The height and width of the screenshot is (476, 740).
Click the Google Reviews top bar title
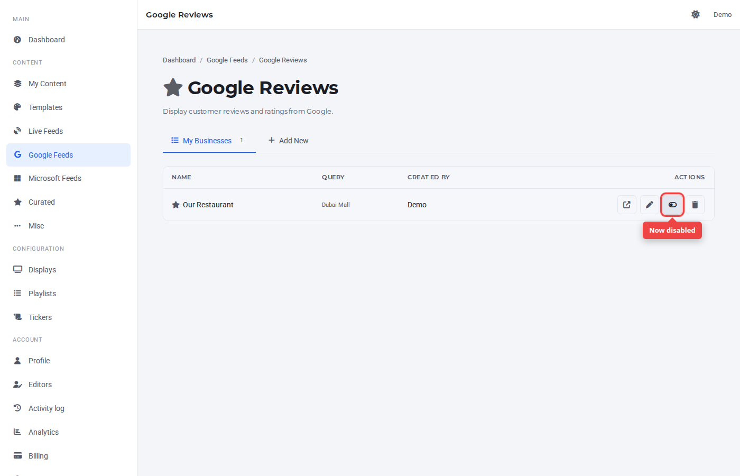179,15
